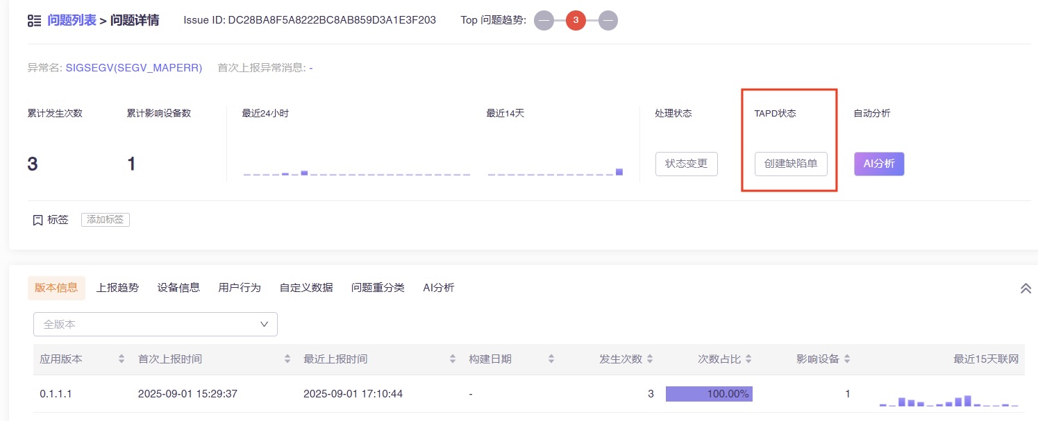Click the 状态变更 button

(686, 164)
